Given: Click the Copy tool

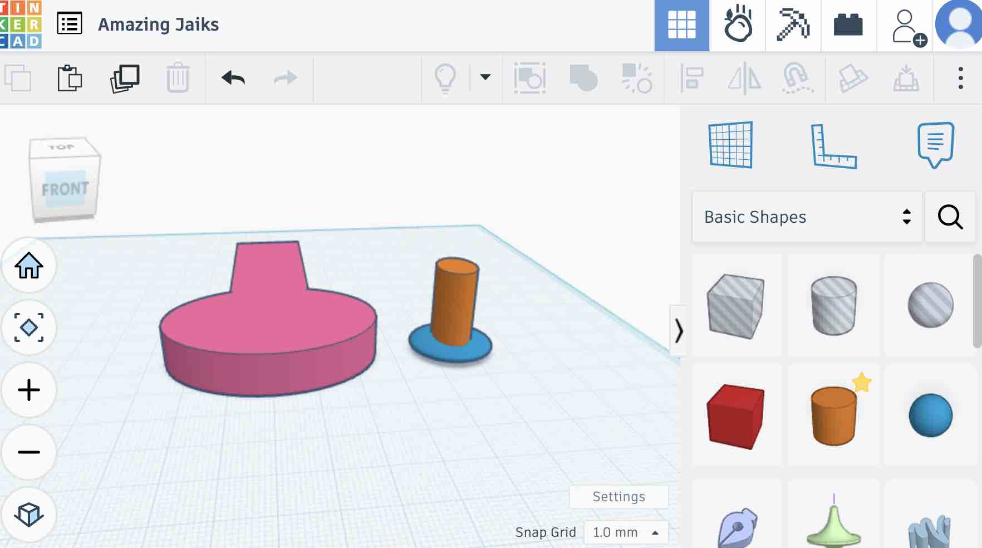Looking at the screenshot, I should [18, 78].
